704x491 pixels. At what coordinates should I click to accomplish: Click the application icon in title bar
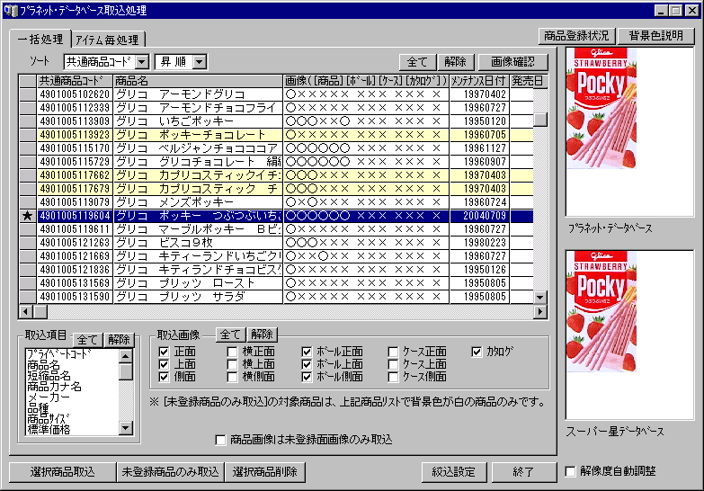10,10
